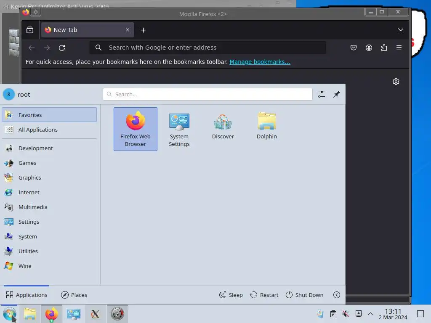Screen dimensions: 431x323
Task: Click the start menu launcher icon
Action: 9,314
